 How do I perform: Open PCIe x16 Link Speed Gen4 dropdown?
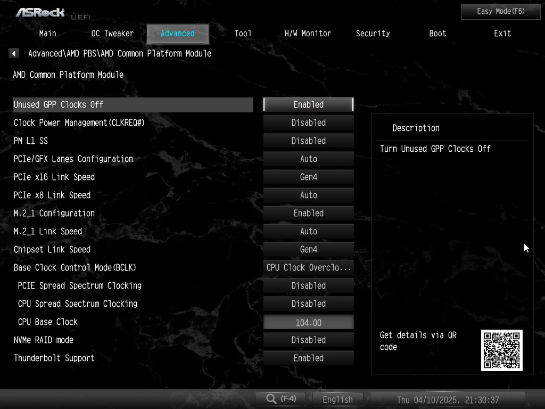pos(308,177)
